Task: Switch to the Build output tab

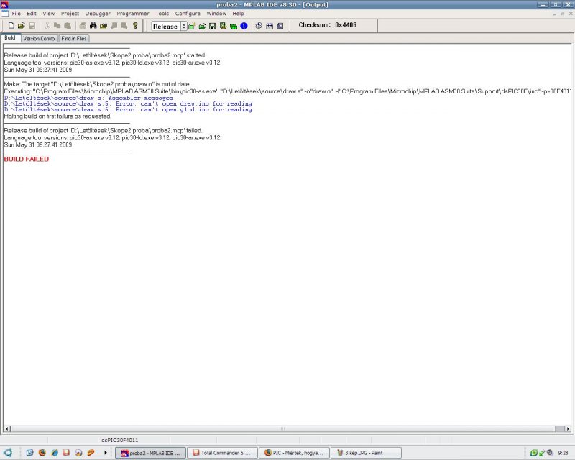Action: point(10,38)
